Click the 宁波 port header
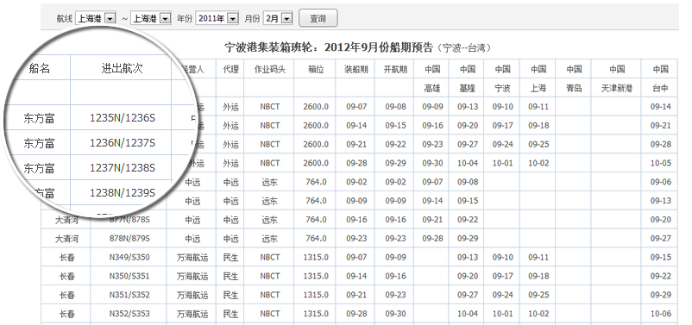Image resolution: width=692 pixels, height=325 pixels. click(x=503, y=88)
